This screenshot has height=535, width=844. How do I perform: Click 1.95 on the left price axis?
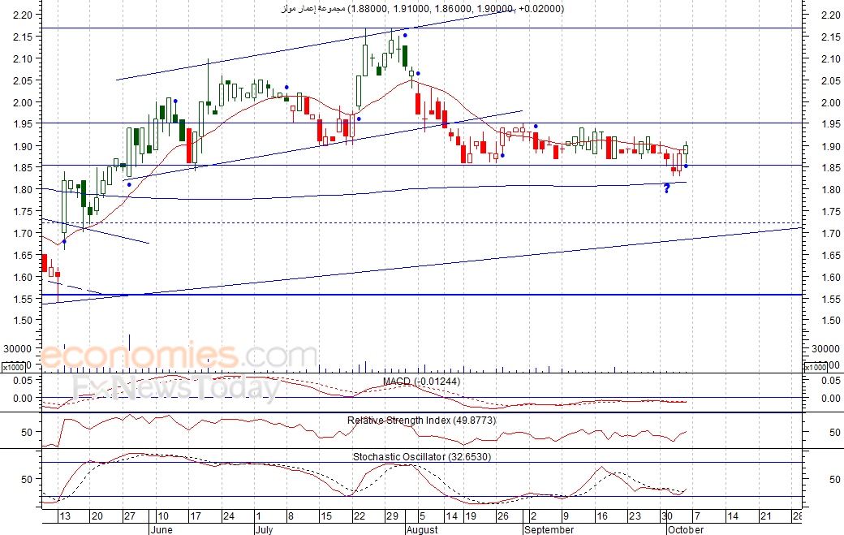click(23, 123)
